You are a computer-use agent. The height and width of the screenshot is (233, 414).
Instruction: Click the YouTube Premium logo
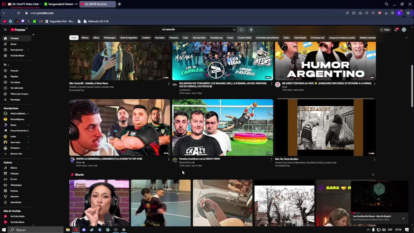(18, 29)
